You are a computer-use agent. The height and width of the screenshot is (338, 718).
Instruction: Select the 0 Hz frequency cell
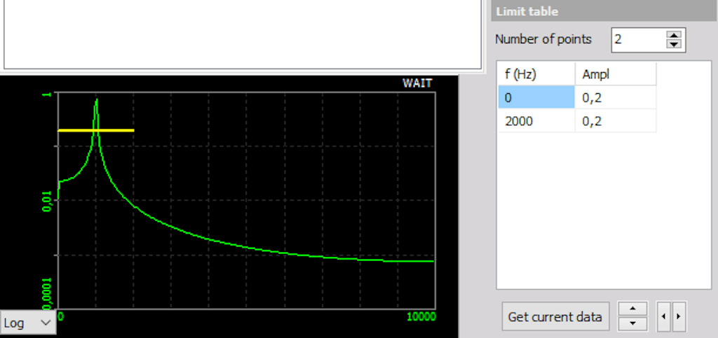point(536,97)
